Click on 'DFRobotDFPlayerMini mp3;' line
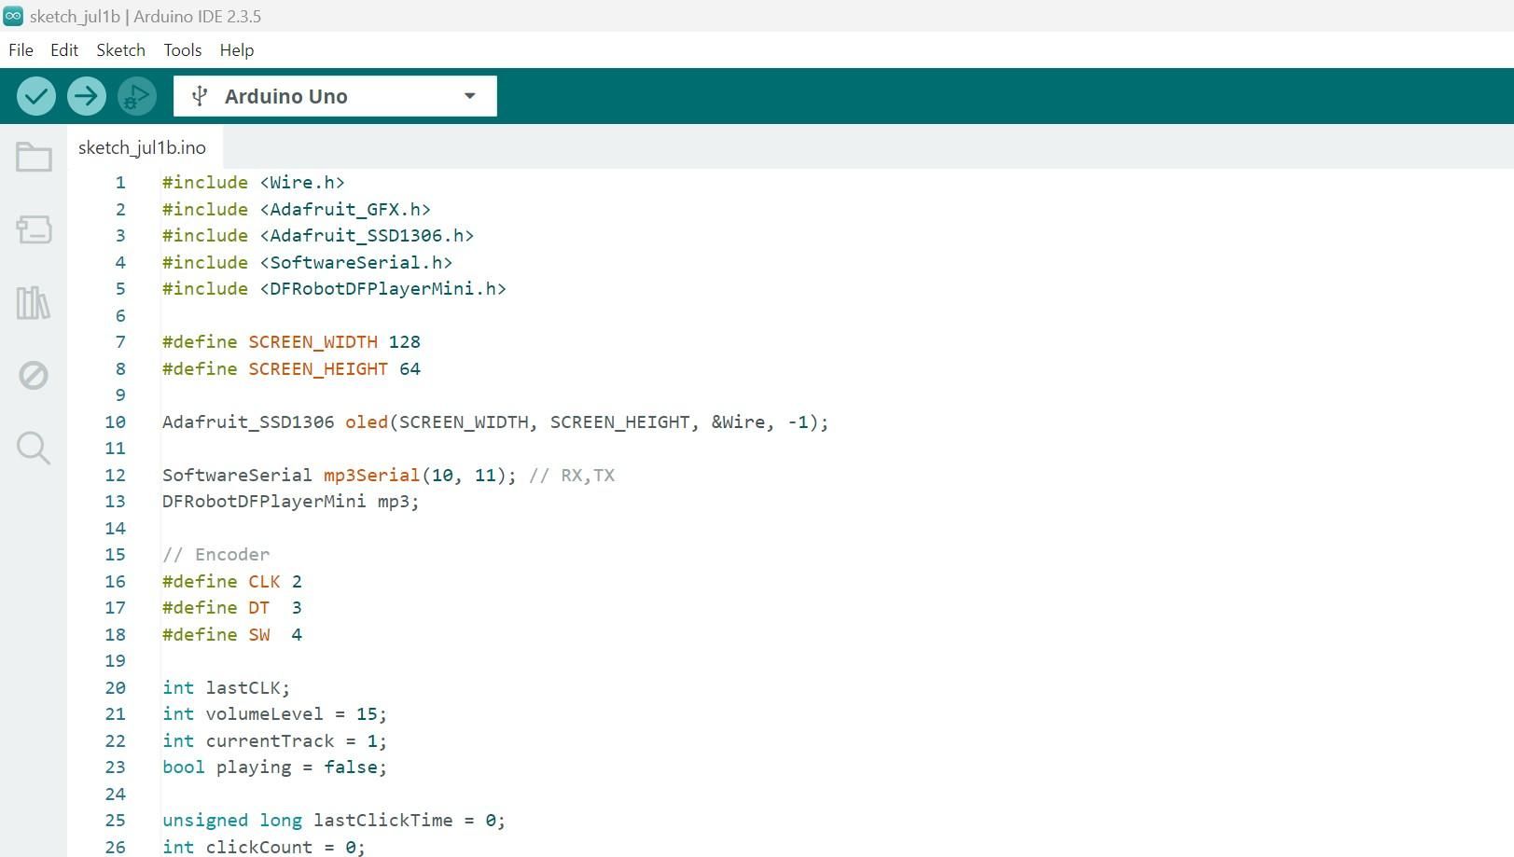The image size is (1514, 857). coord(291,501)
